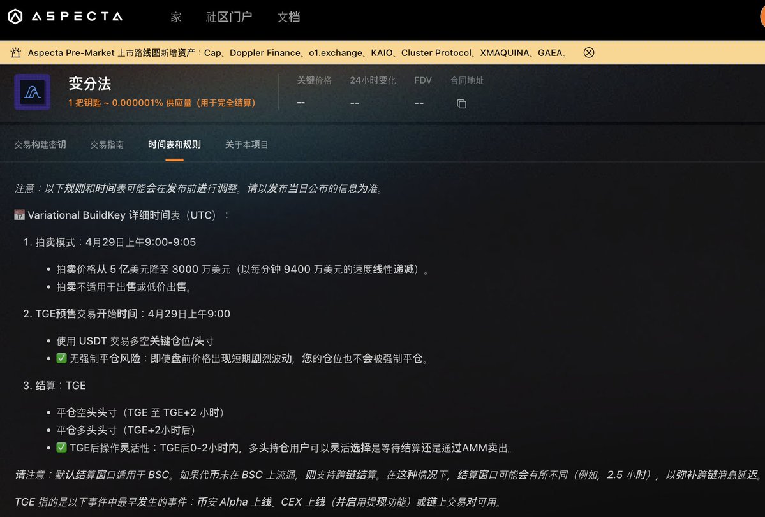
Task: Click the '拍卖价格从 5 亿美元降至 3000 万美元' bullet
Action: coord(242,270)
